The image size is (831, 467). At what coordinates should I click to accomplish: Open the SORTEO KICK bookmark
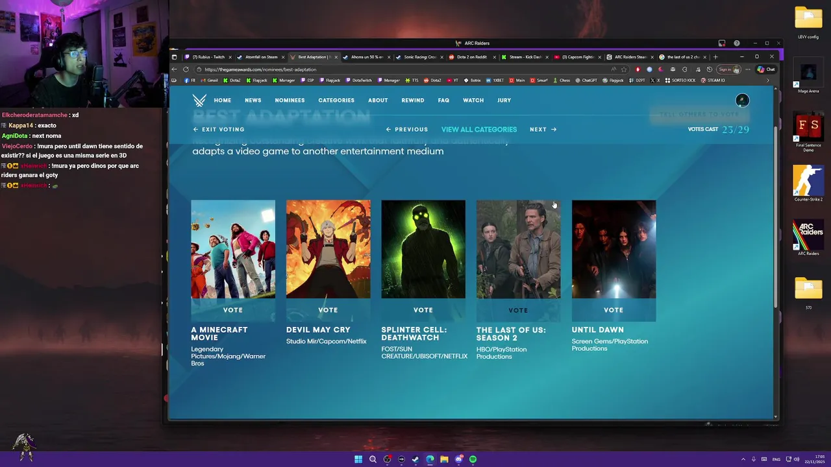(680, 80)
